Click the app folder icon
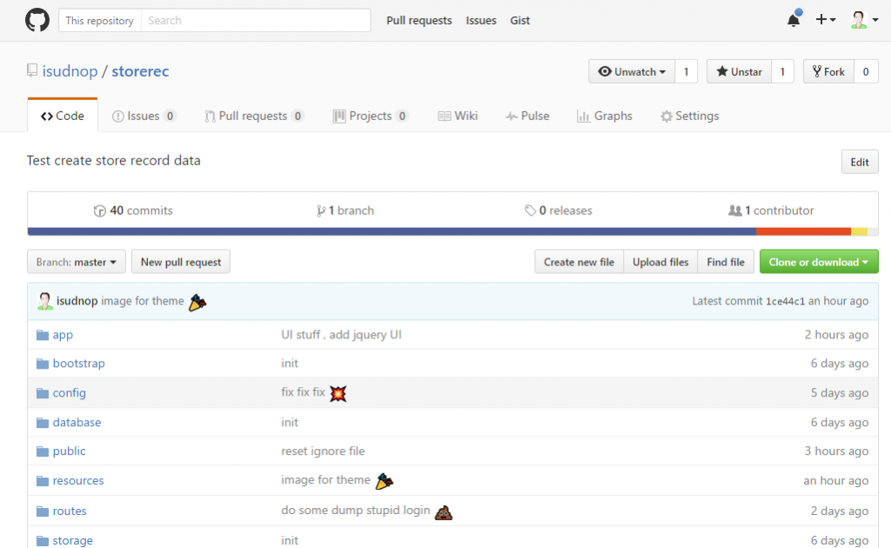Image resolution: width=891 pixels, height=548 pixels. point(42,335)
